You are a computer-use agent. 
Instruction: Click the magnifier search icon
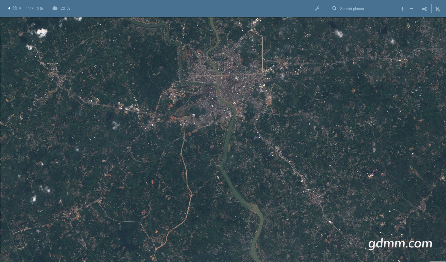point(334,9)
